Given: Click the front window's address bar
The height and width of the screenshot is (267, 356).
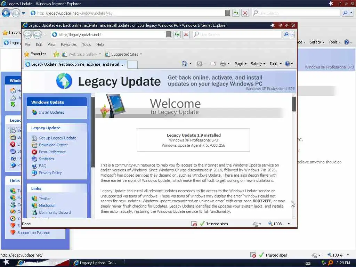Looking at the screenshot, I should (x=108, y=34).
